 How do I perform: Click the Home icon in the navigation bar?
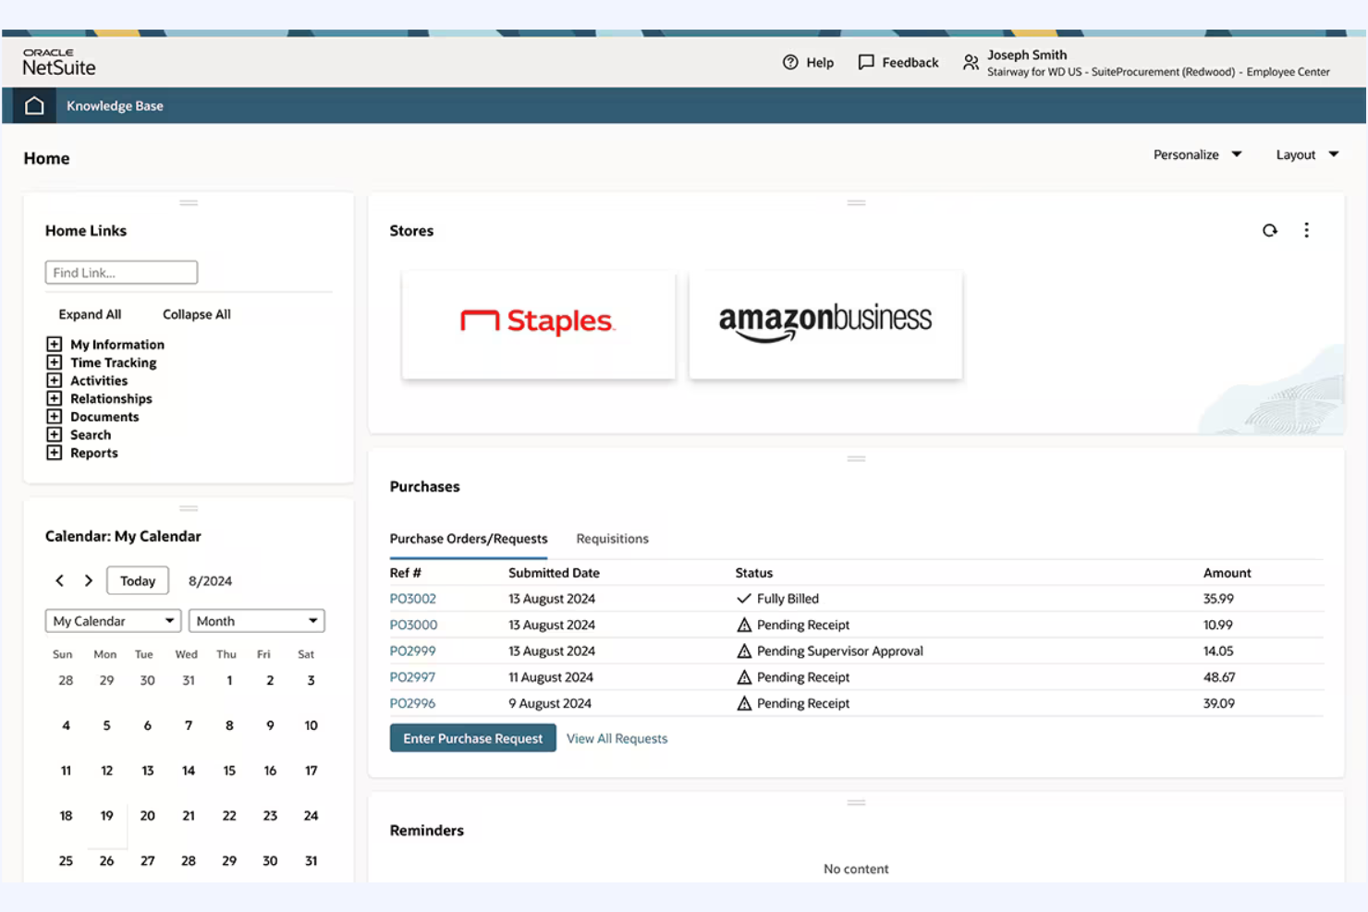[33, 104]
